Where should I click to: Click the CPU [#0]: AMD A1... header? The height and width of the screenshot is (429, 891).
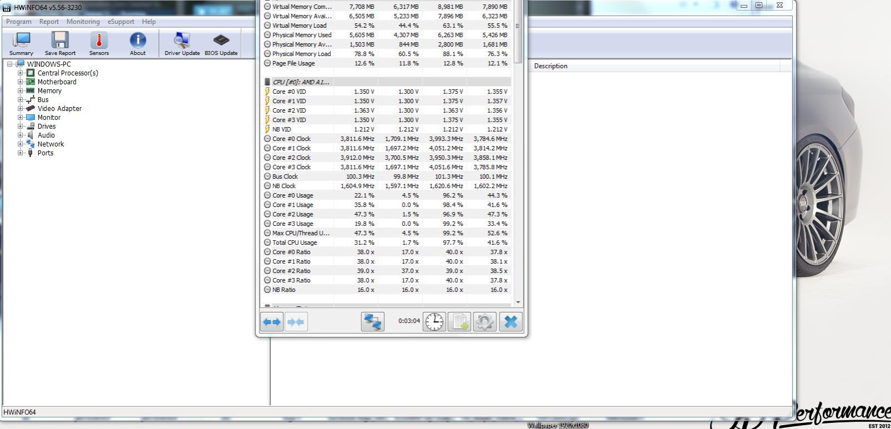(x=387, y=82)
